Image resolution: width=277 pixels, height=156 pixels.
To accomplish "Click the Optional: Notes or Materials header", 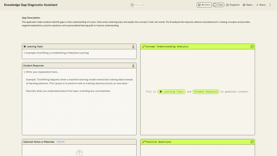I will click(39, 142).
